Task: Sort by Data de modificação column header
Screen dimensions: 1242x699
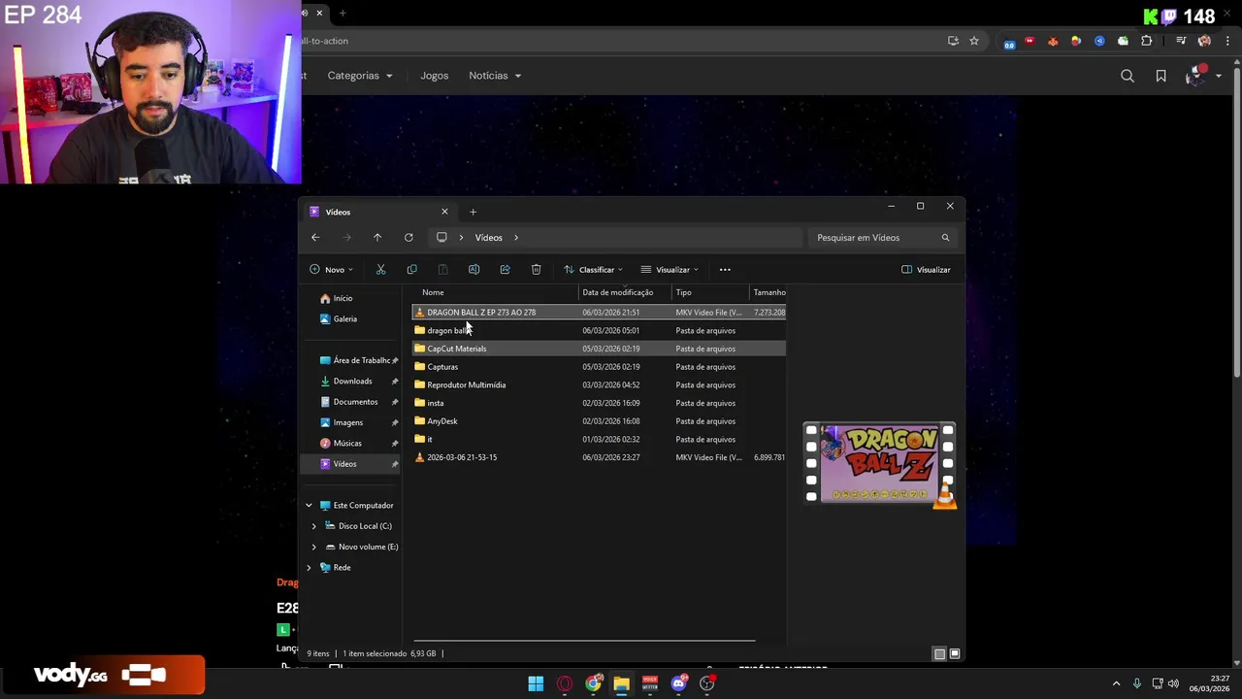Action: [x=625, y=292]
